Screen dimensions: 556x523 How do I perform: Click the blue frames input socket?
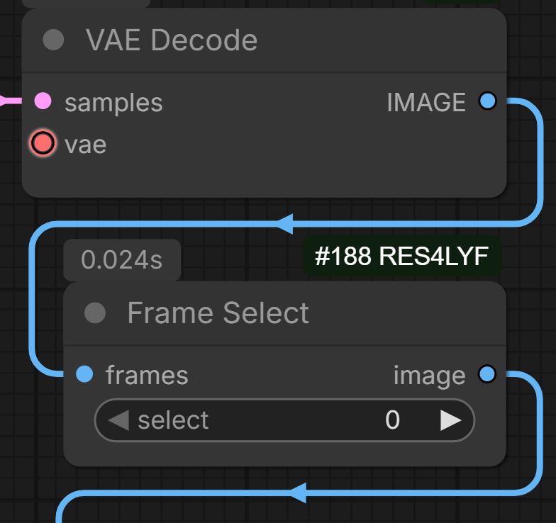[x=84, y=374]
